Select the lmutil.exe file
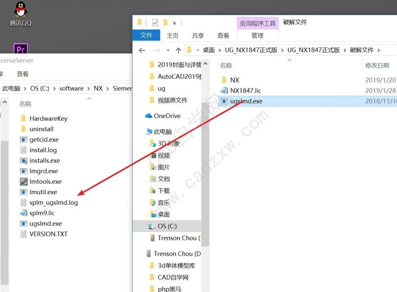397x292 pixels. click(39, 192)
